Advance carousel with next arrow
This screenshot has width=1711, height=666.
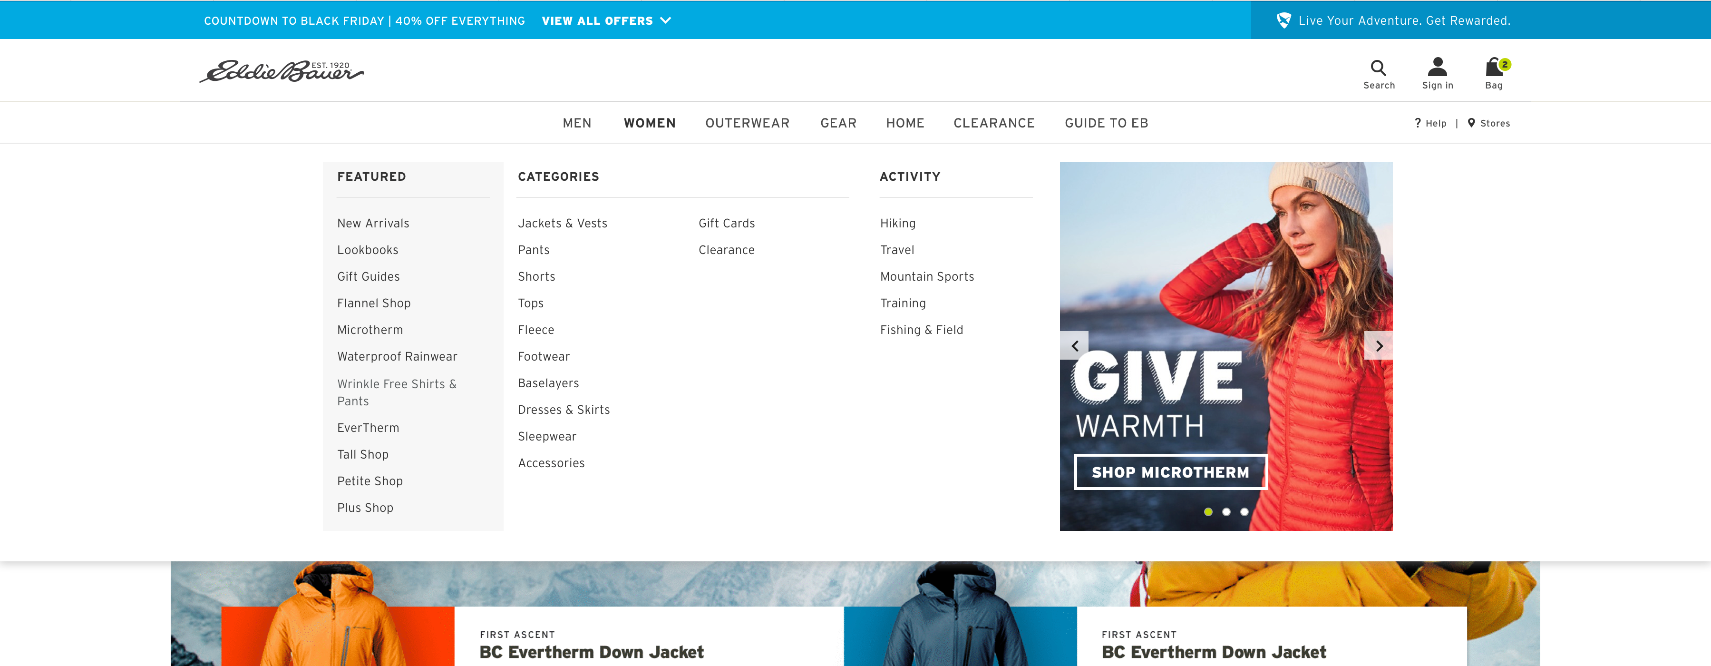(x=1378, y=346)
